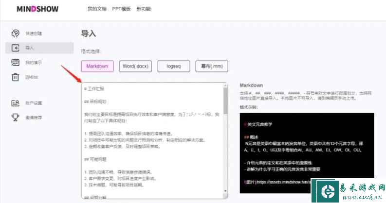Click the 邀请推荐 trophy icon
This screenshot has width=386, height=203.
click(x=16, y=117)
